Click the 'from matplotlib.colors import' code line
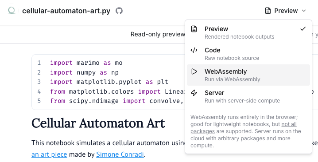The height and width of the screenshot is (162, 318). (117, 91)
